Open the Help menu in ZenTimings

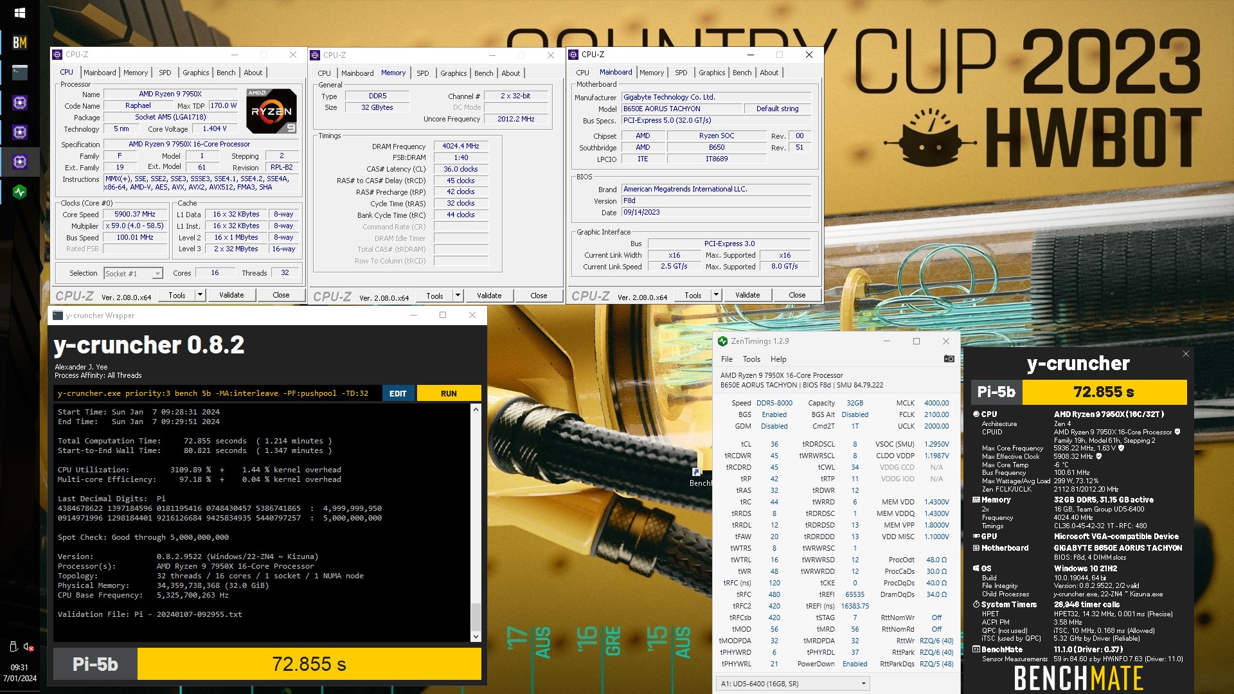(x=778, y=359)
